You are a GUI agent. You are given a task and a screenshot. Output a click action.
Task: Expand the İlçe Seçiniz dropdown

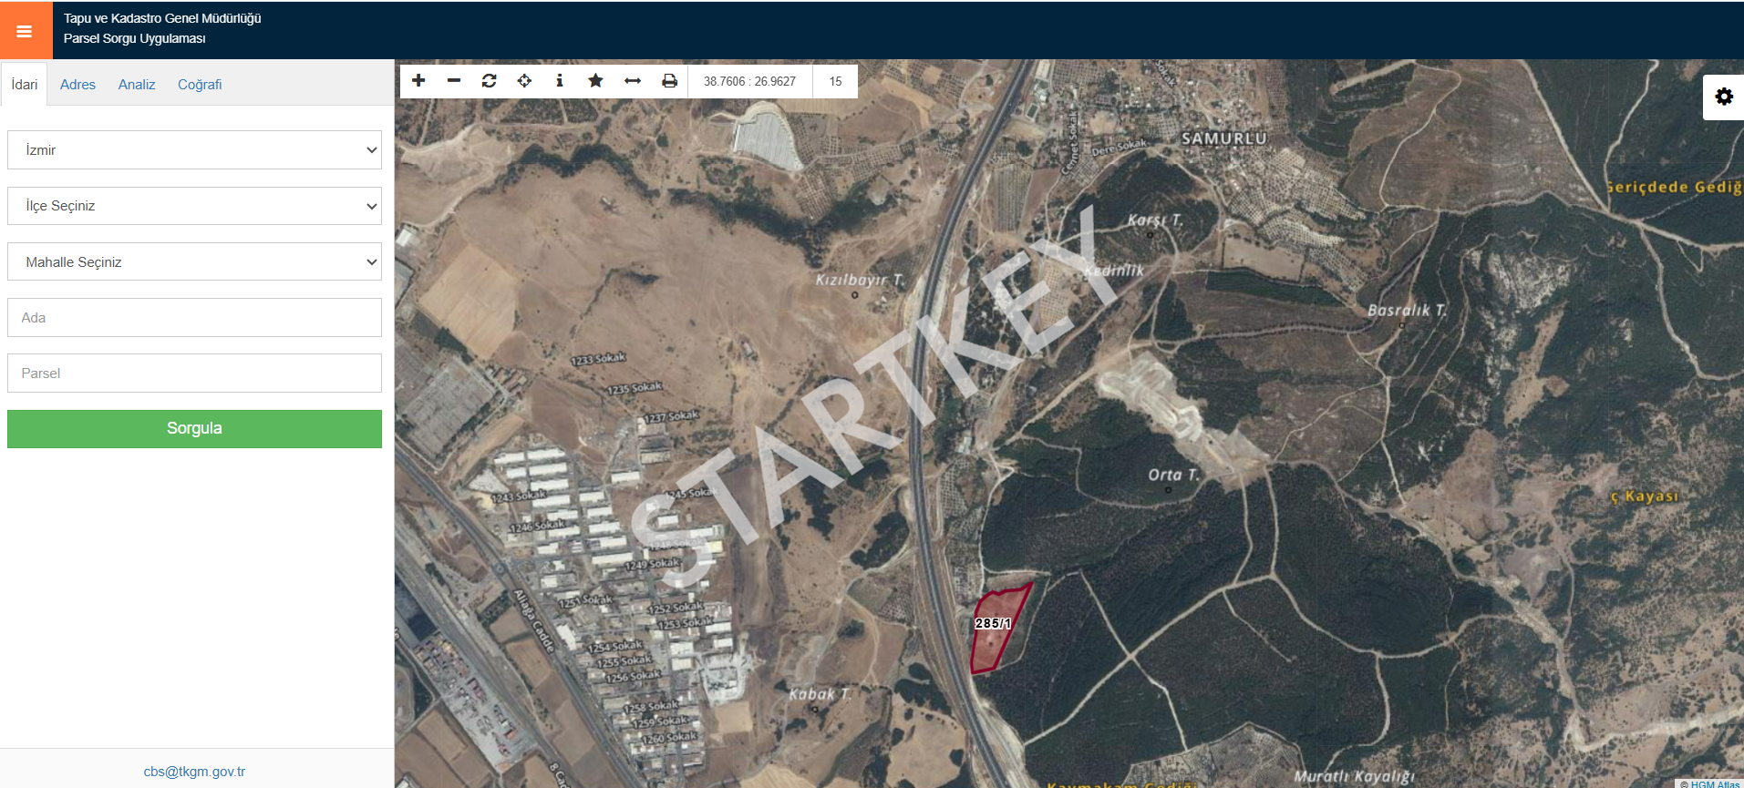194,206
